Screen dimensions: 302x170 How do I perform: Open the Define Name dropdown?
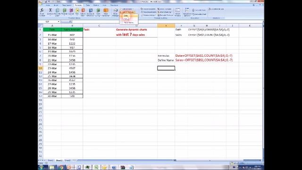click(x=126, y=9)
